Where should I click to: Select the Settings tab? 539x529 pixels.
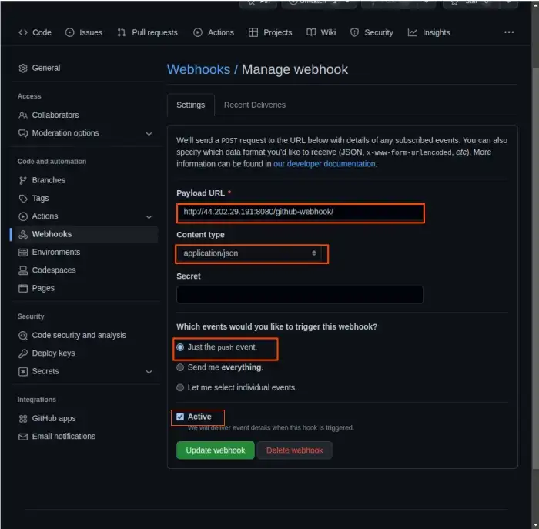(191, 105)
